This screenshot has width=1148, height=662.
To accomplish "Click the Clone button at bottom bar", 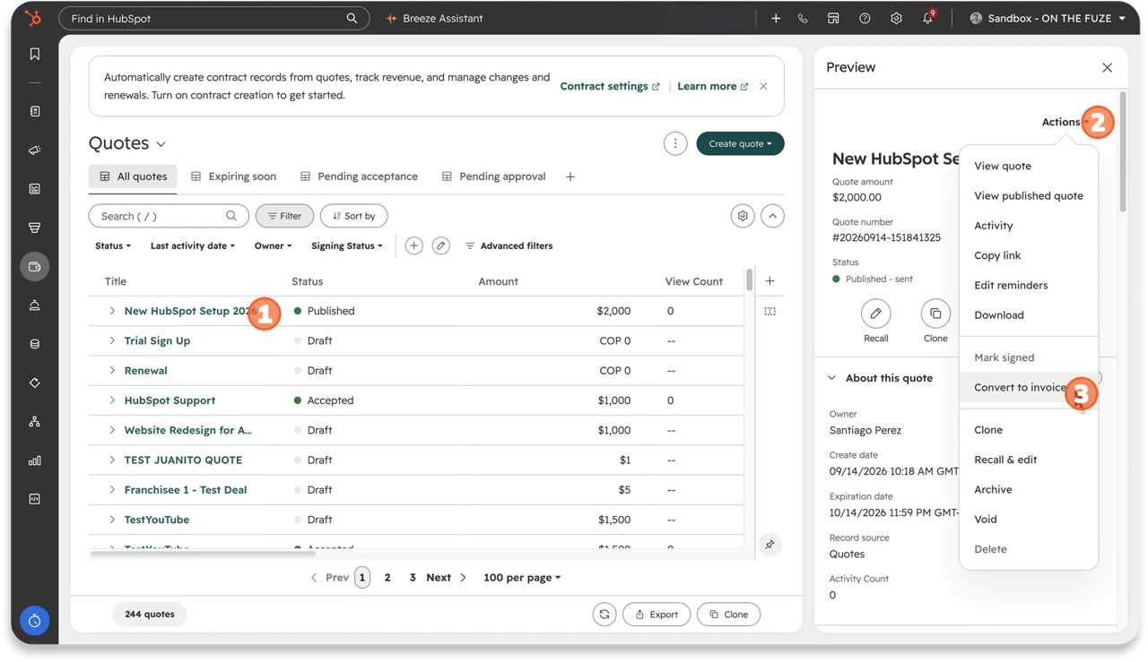I will coord(728,615).
